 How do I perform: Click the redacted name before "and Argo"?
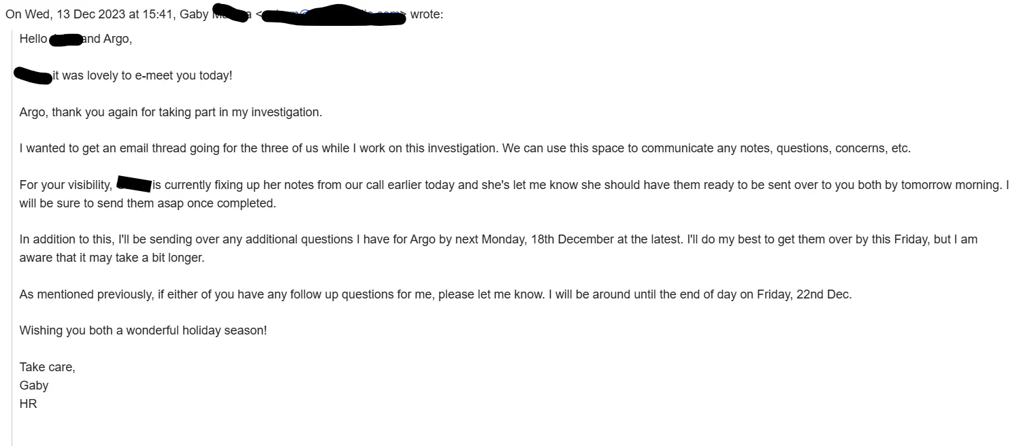tap(66, 39)
